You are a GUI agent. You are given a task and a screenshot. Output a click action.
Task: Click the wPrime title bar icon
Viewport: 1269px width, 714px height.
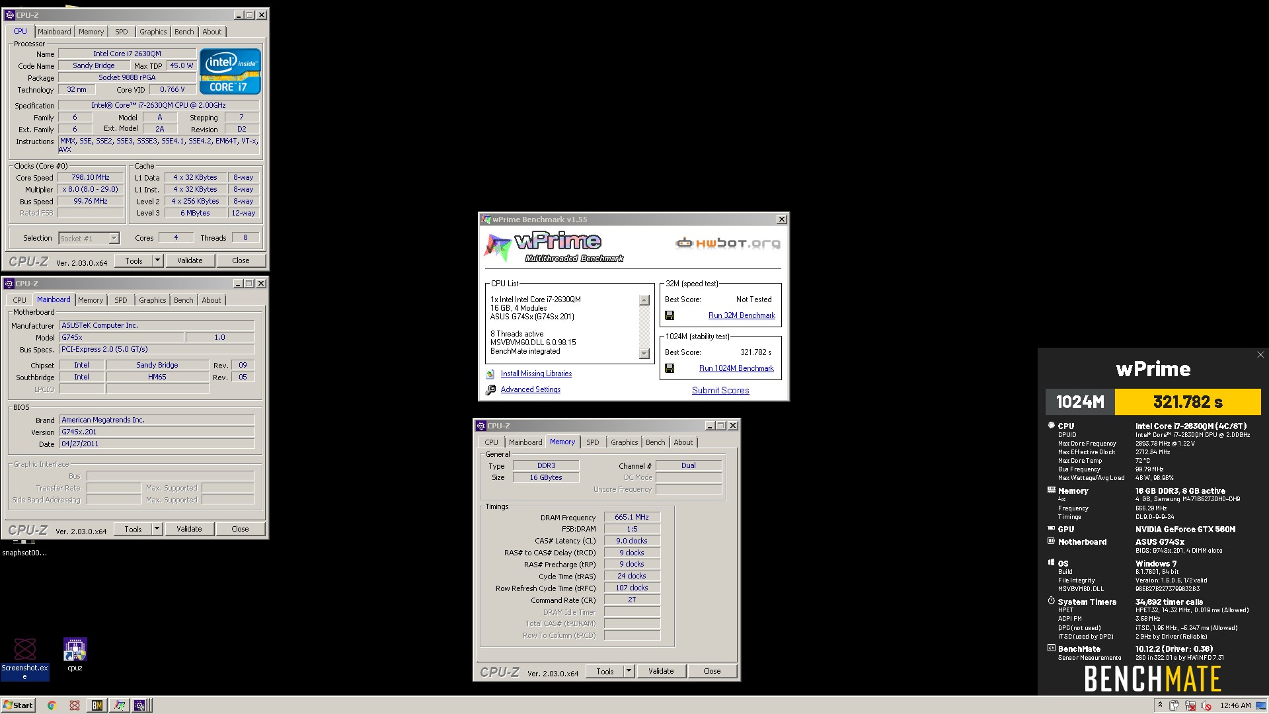(x=486, y=219)
